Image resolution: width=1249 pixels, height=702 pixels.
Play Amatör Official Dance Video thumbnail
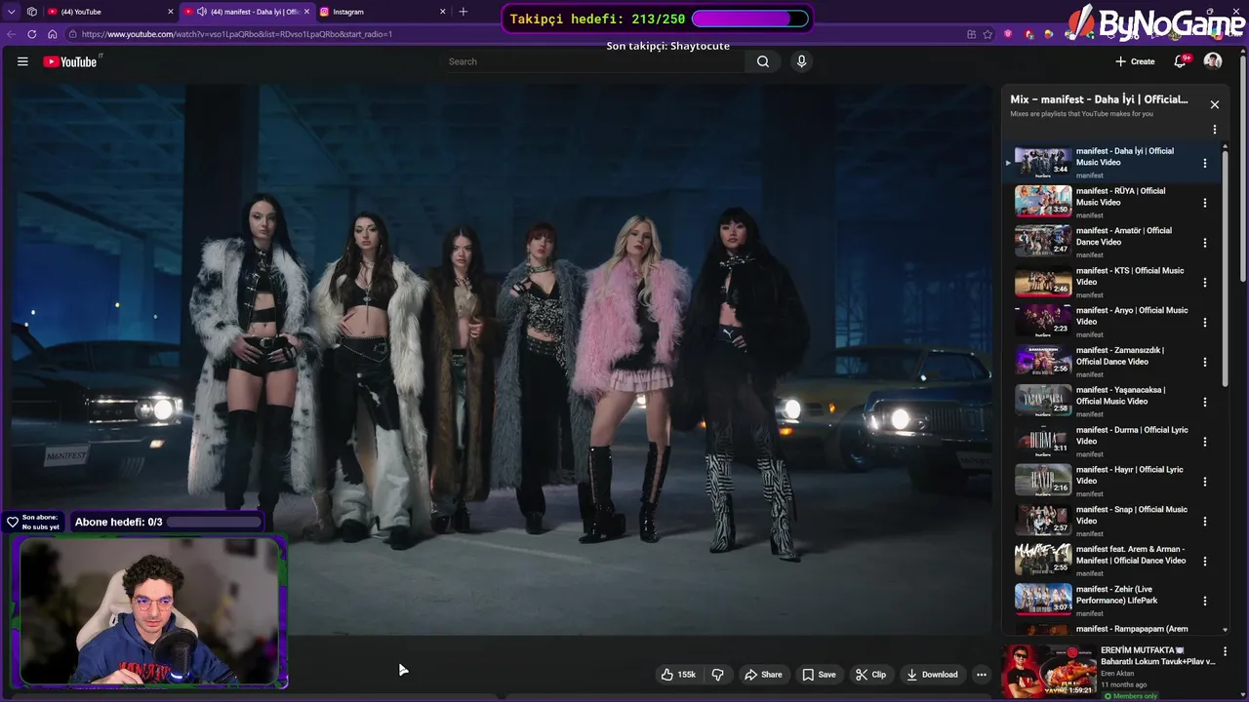tap(1043, 241)
